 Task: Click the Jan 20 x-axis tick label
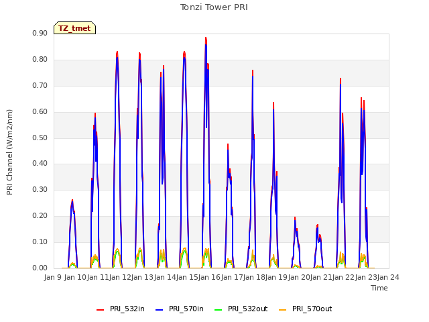pos(298,277)
